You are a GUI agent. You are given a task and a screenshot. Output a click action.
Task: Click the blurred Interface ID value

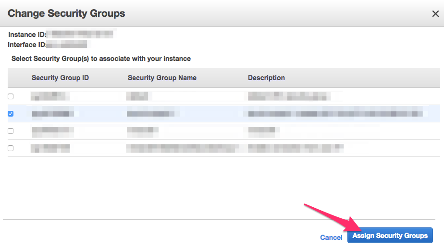coord(69,45)
